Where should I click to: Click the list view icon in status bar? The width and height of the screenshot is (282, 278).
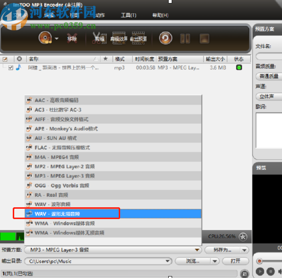tap(244, 274)
